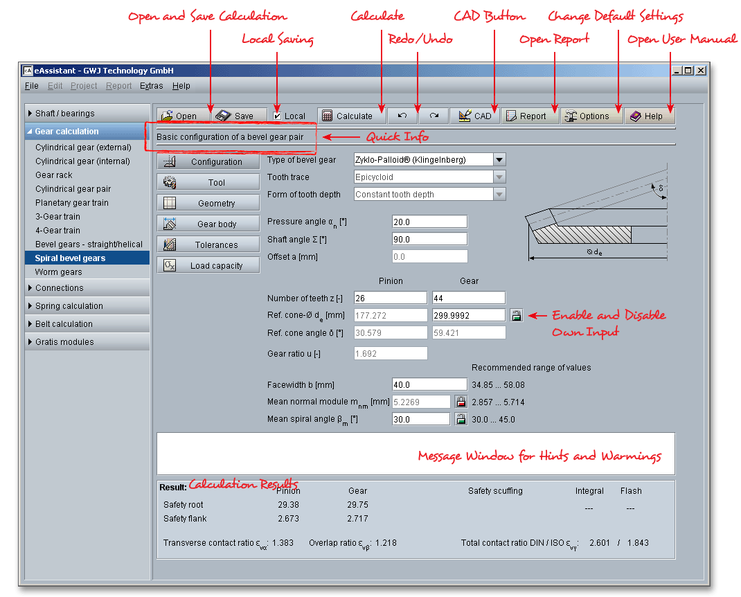Open the File menu
Image resolution: width=741 pixels, height=597 pixels.
(x=32, y=86)
